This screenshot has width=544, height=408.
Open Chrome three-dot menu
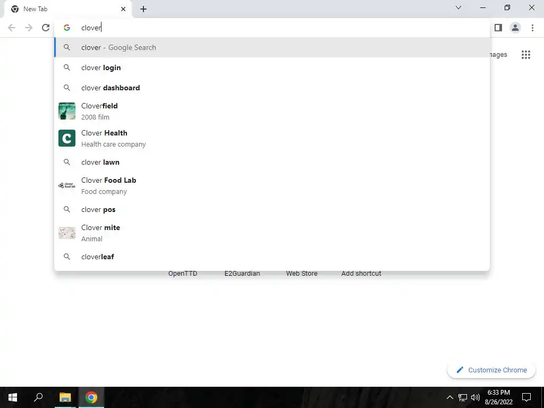click(532, 28)
